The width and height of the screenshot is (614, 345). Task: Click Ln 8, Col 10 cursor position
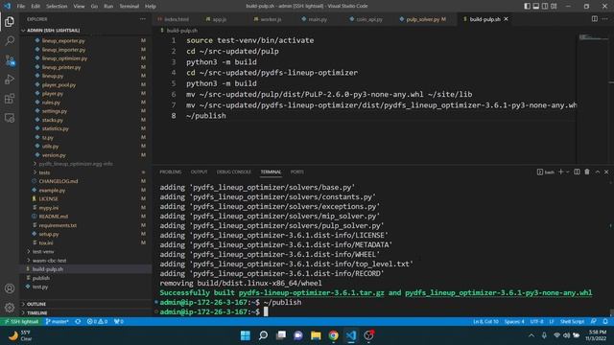click(486, 322)
